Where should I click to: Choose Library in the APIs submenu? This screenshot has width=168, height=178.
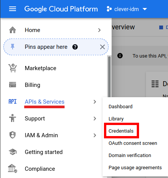click(116, 119)
